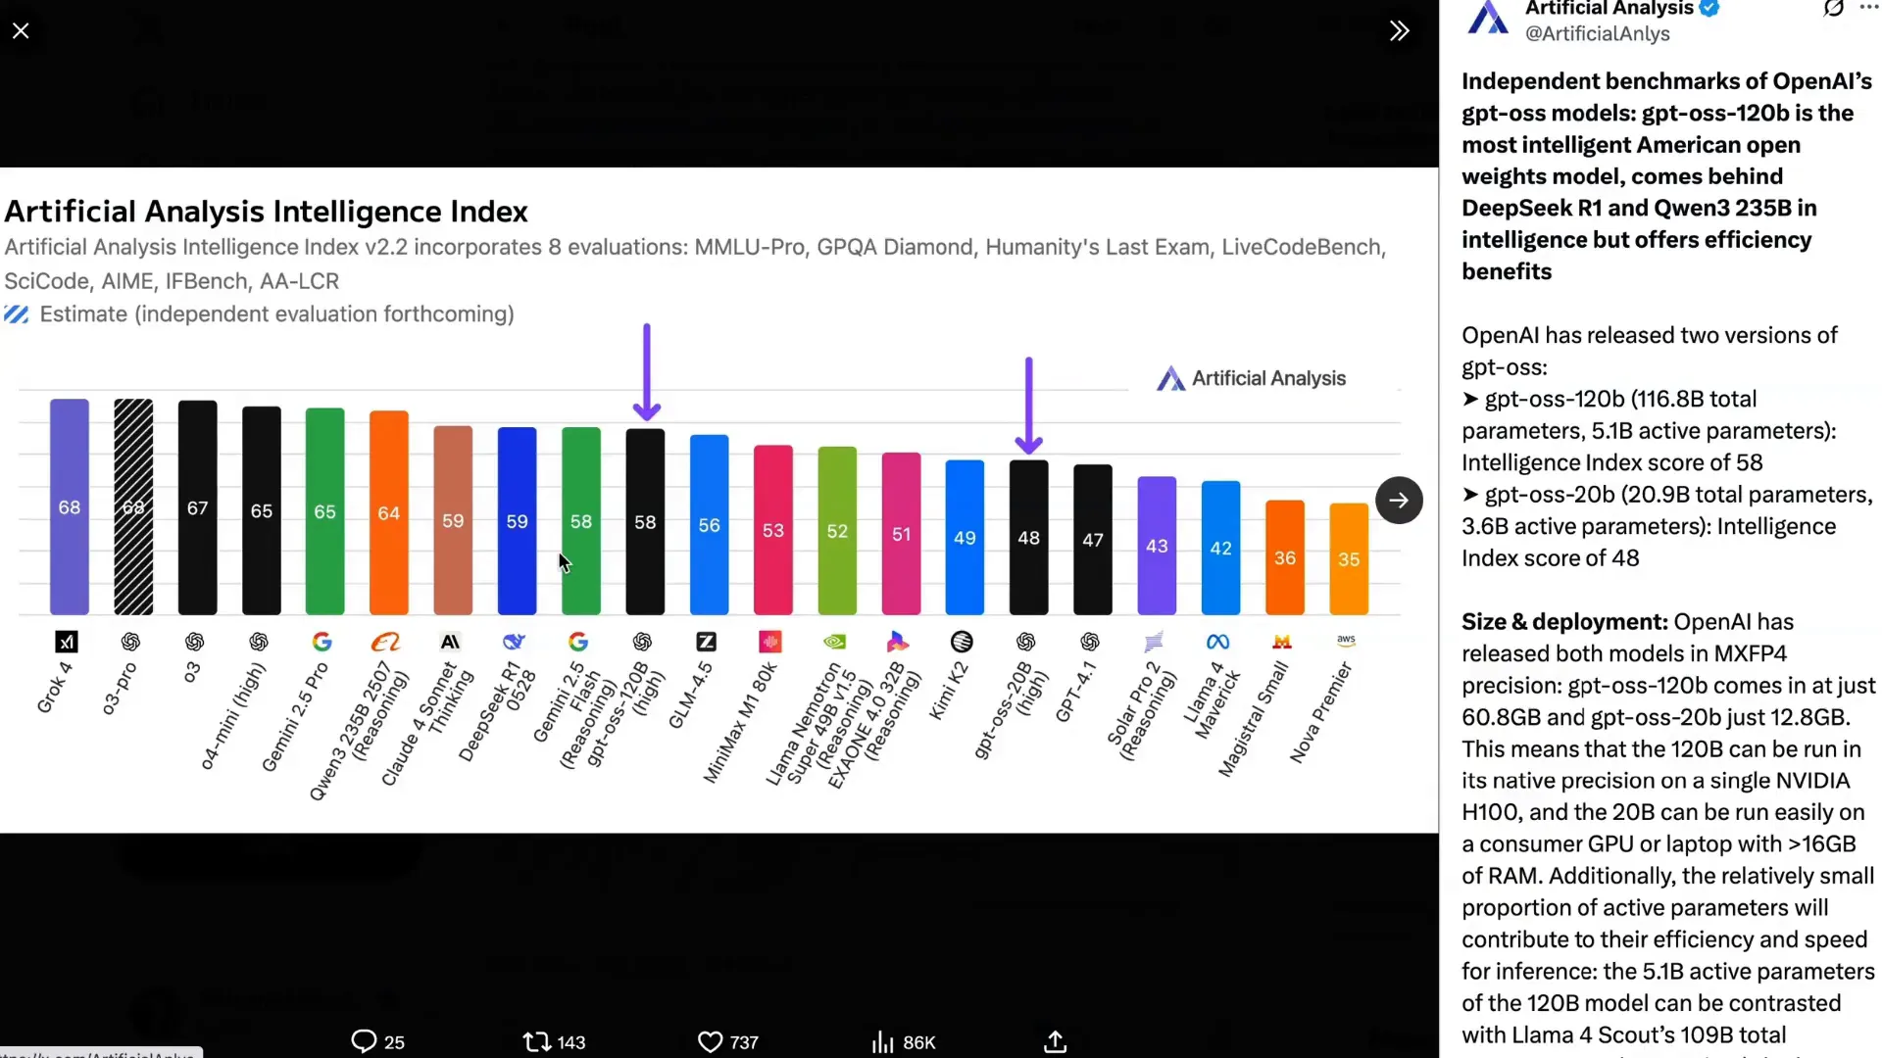Click the Magistral Small bar showing 36

click(x=1285, y=557)
